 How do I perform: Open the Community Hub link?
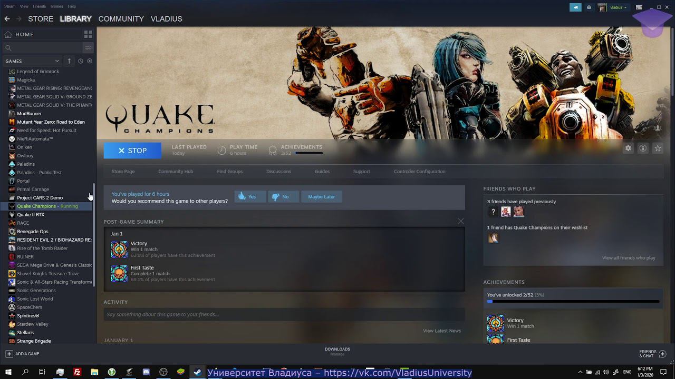pyautogui.click(x=176, y=172)
